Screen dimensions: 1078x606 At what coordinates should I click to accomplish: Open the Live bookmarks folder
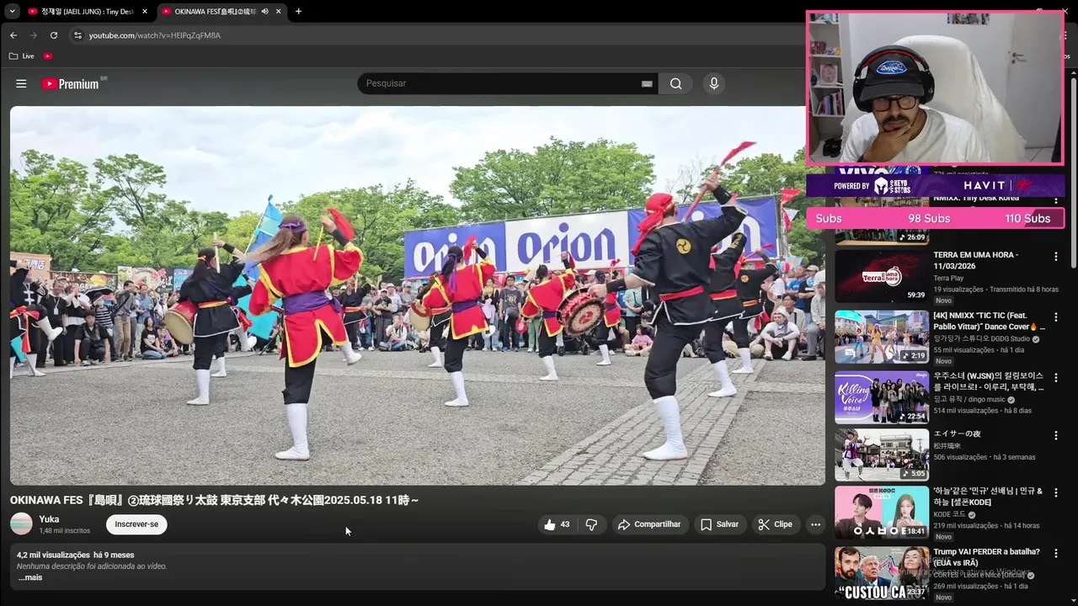pos(22,56)
